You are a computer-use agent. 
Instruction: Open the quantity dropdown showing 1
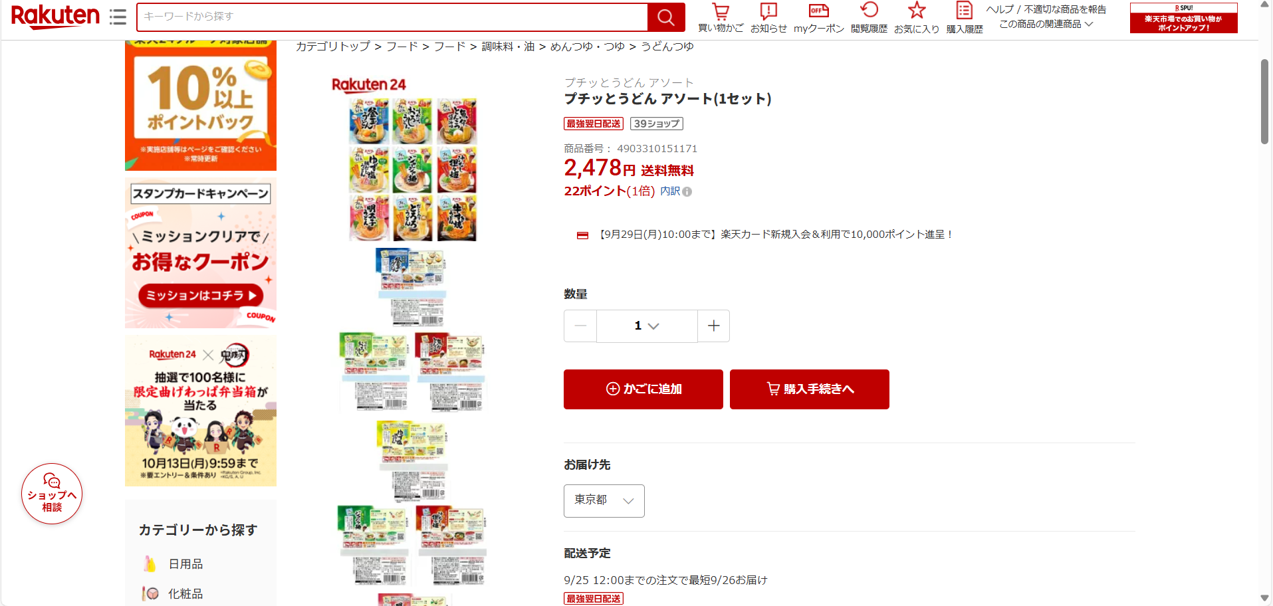click(647, 326)
